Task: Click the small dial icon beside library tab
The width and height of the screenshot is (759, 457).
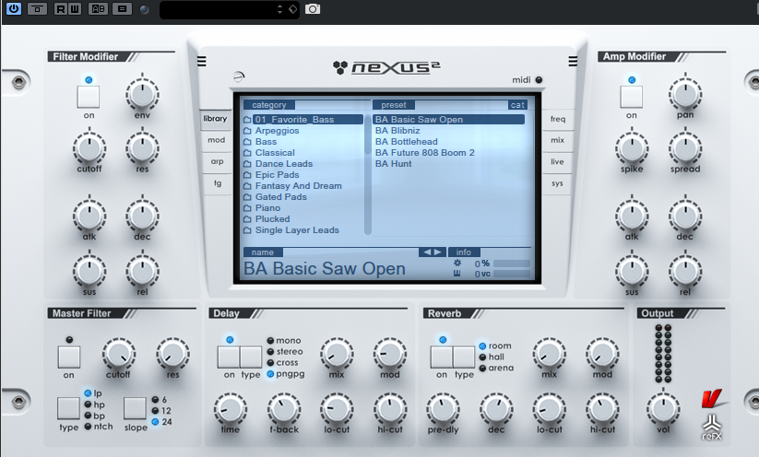Action: [x=239, y=76]
